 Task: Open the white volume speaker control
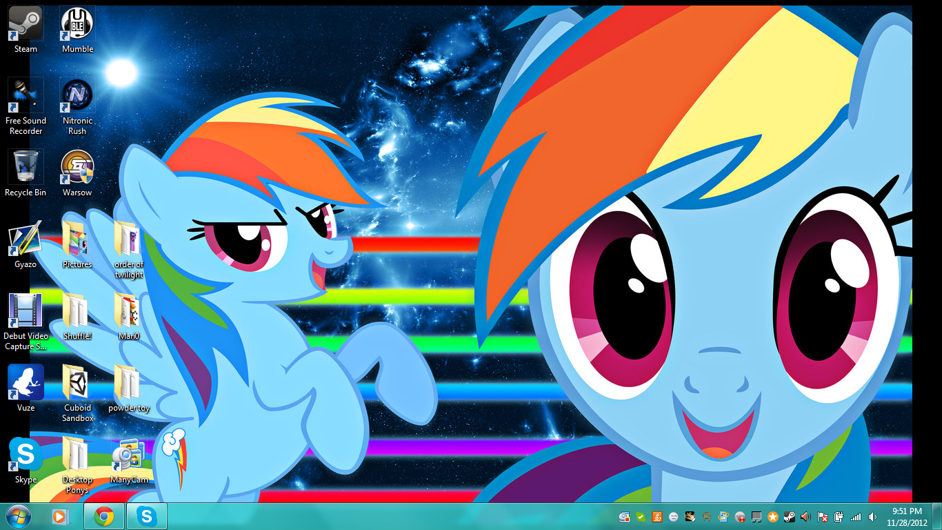pos(872,517)
